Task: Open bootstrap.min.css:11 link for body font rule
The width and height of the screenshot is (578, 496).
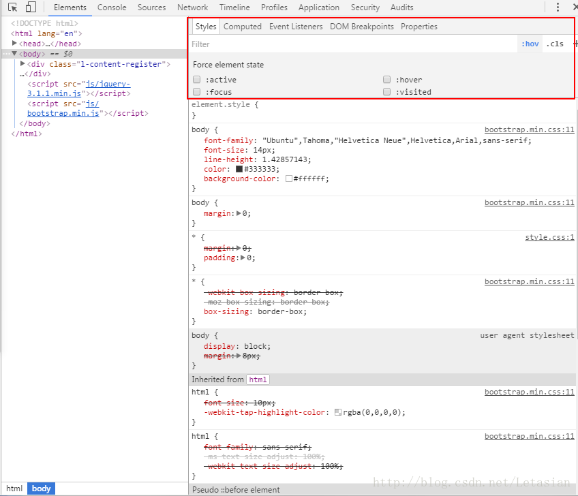Action: [530, 129]
